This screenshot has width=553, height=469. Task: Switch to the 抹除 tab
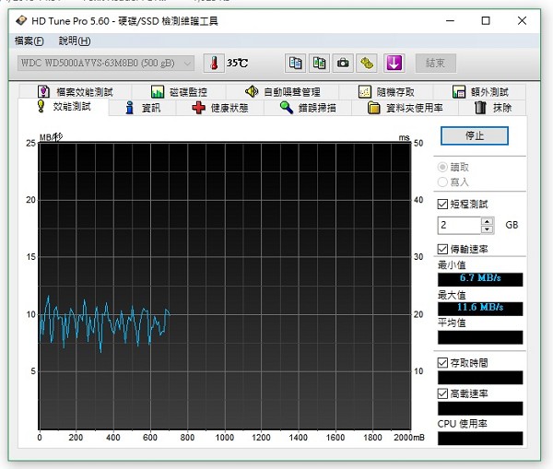492,108
